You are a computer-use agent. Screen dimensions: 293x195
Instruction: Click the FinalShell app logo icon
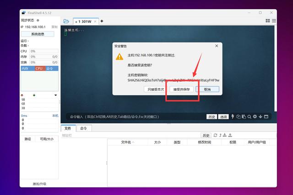[23, 13]
